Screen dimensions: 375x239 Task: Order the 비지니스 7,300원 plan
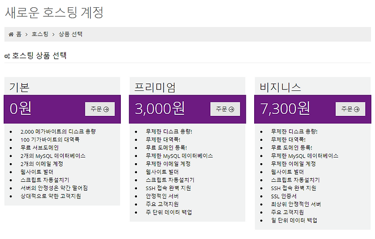point(351,109)
